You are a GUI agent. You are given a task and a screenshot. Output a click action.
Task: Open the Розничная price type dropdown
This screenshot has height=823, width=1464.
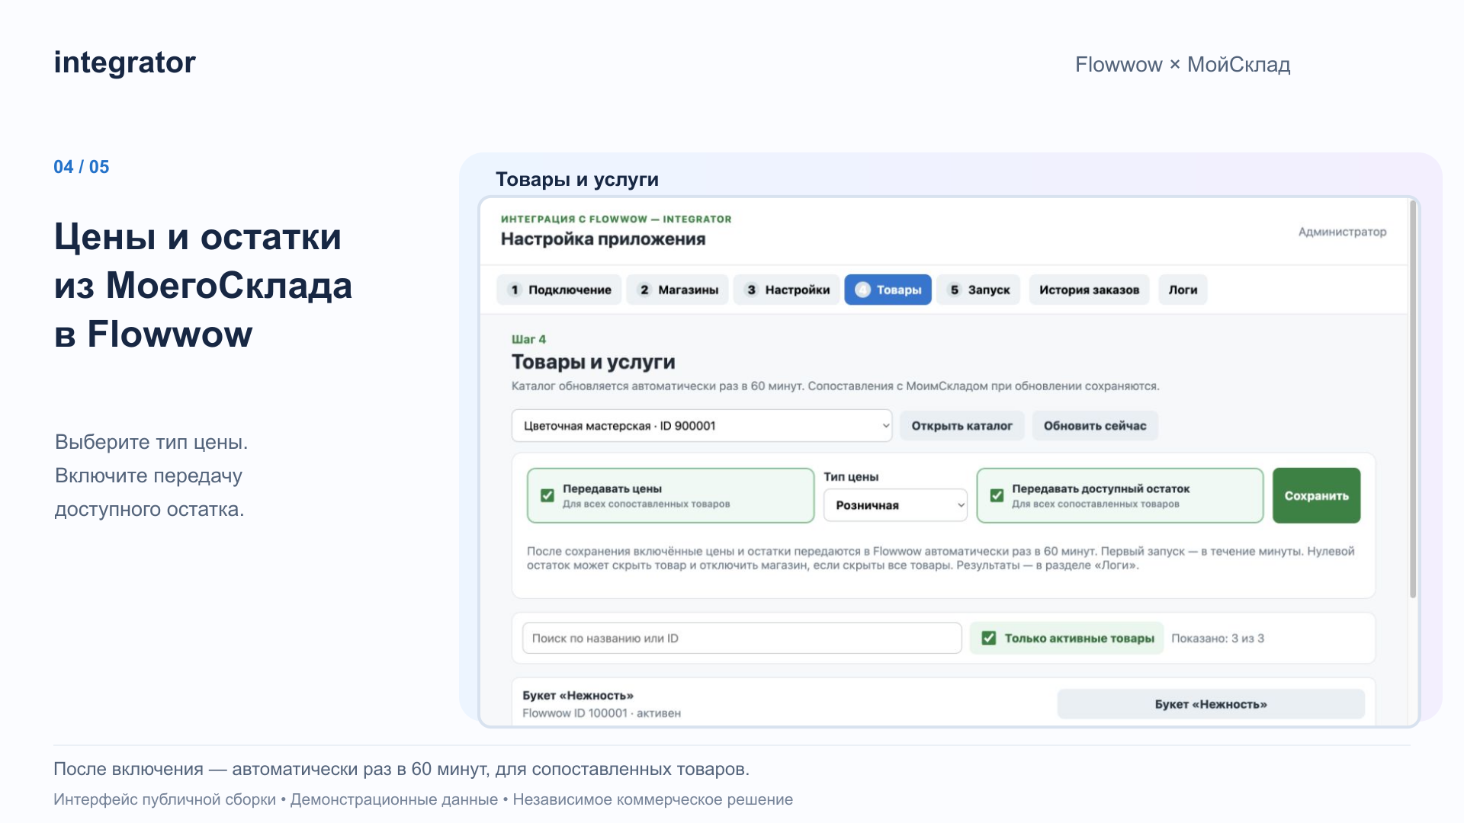895,505
